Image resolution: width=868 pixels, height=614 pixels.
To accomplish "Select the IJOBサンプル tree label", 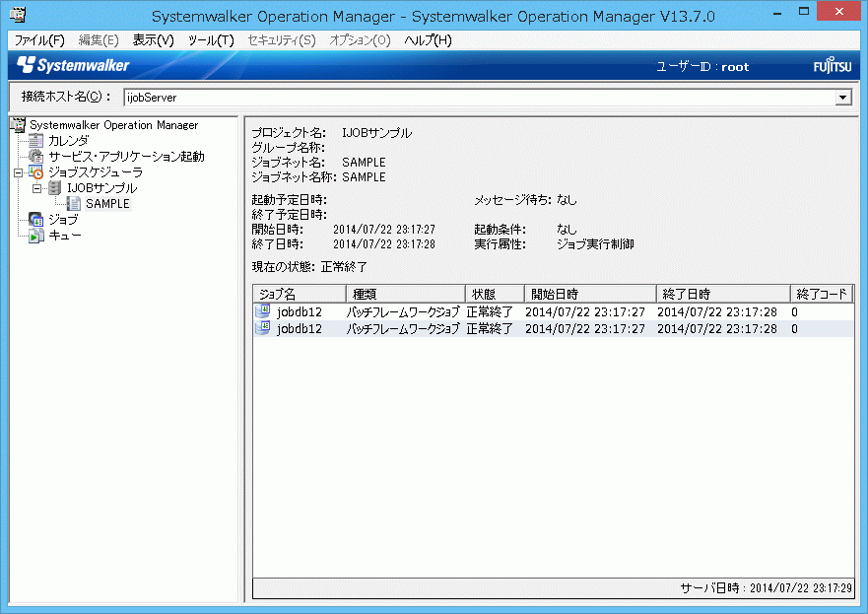I will (x=101, y=188).
